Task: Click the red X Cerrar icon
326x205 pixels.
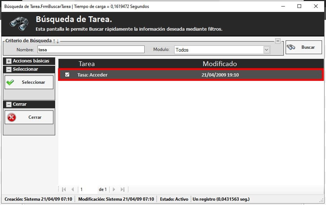Action: [12, 117]
